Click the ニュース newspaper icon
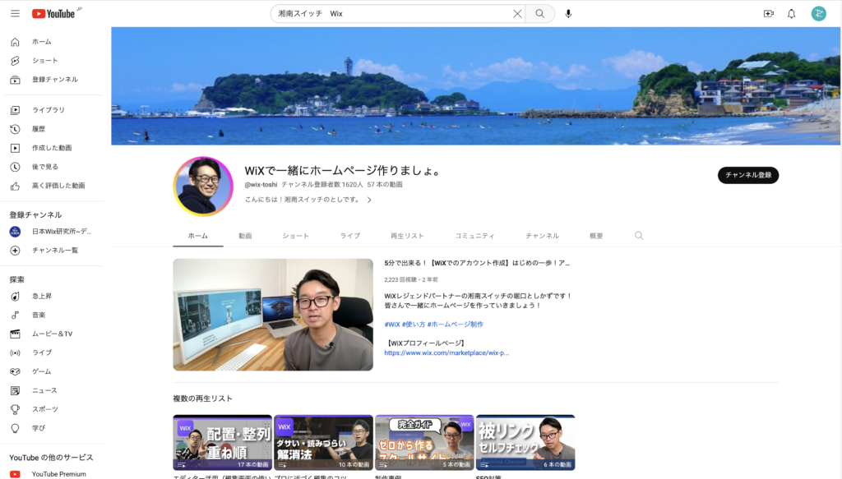Viewport: 842px width, 479px height. tap(15, 390)
